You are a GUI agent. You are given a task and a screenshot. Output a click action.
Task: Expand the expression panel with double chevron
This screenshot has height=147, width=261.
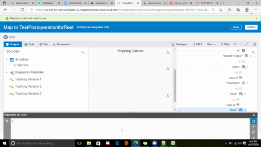click(7, 121)
